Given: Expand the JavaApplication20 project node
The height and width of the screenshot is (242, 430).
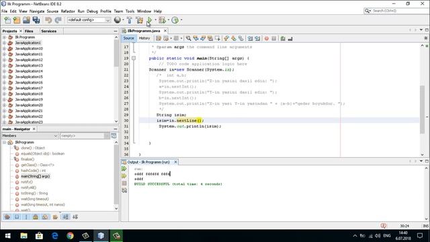Looking at the screenshot, I should 5,105.
